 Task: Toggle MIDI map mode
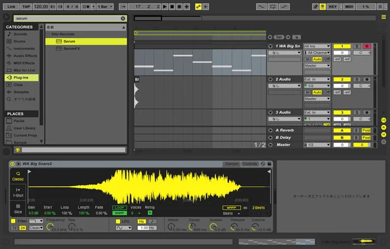(x=349, y=7)
